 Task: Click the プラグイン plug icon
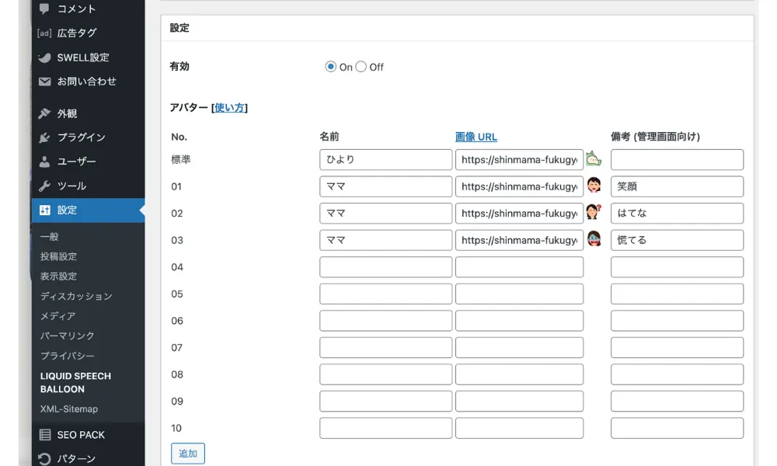point(45,137)
